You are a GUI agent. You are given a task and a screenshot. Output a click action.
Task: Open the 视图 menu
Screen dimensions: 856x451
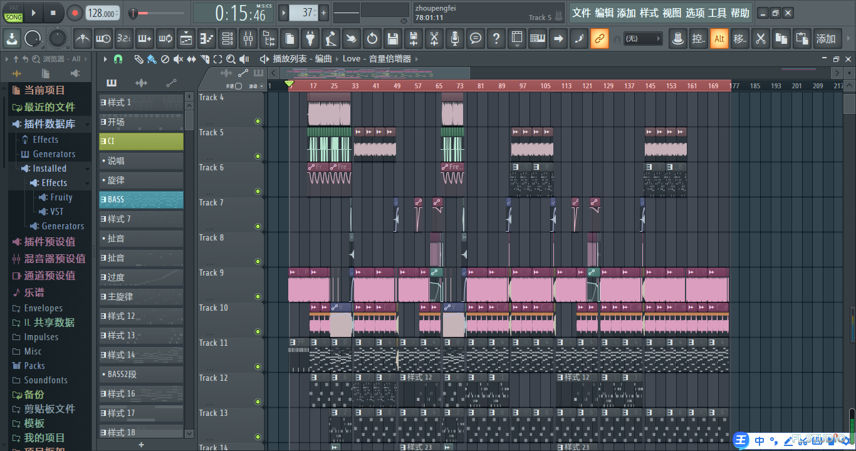point(672,13)
